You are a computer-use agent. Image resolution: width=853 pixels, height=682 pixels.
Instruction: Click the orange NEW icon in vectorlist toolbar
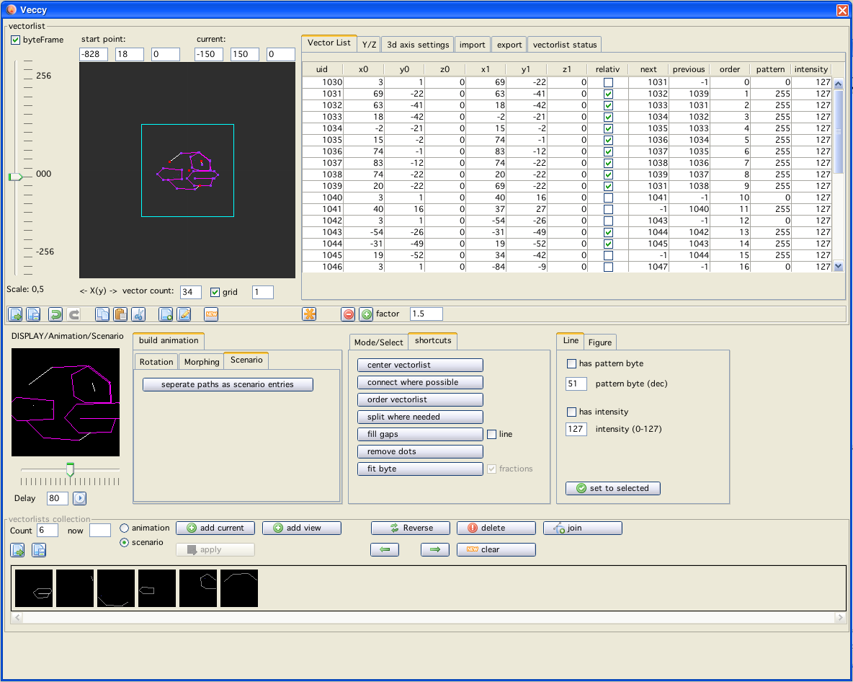point(211,314)
